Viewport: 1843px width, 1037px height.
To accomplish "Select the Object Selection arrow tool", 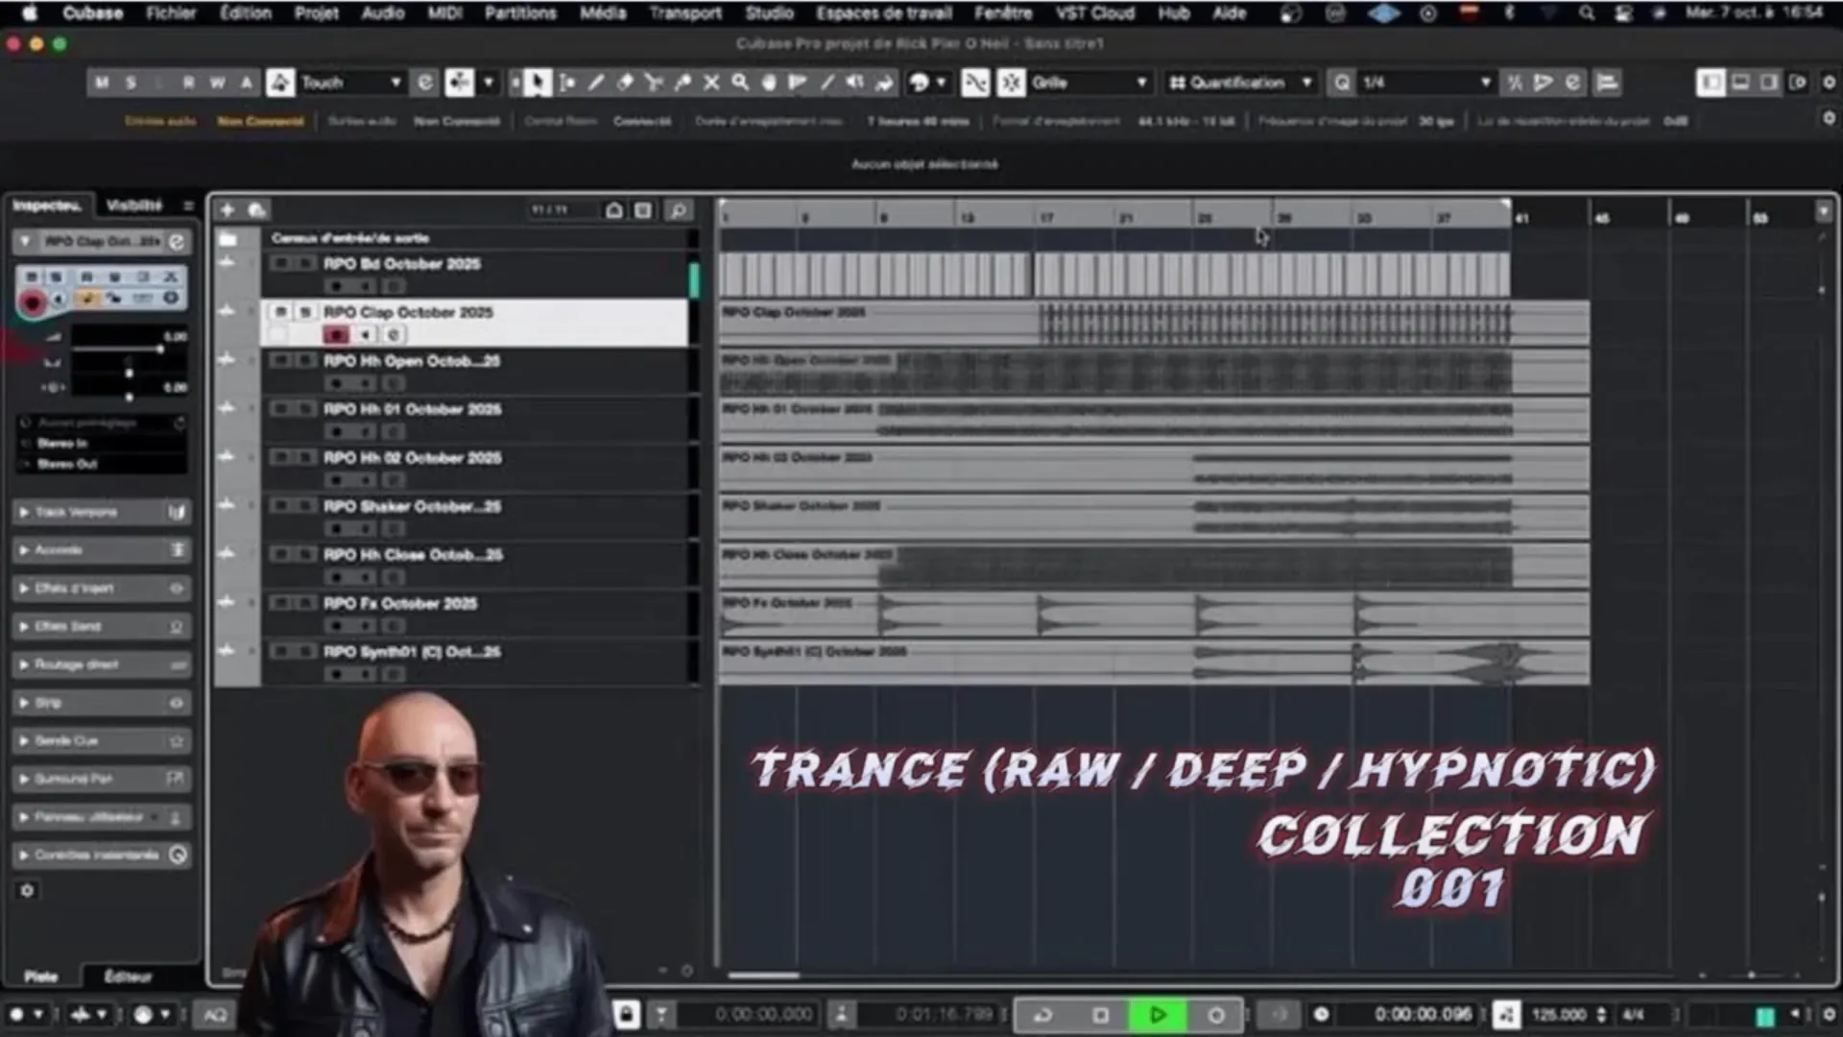I will point(538,84).
